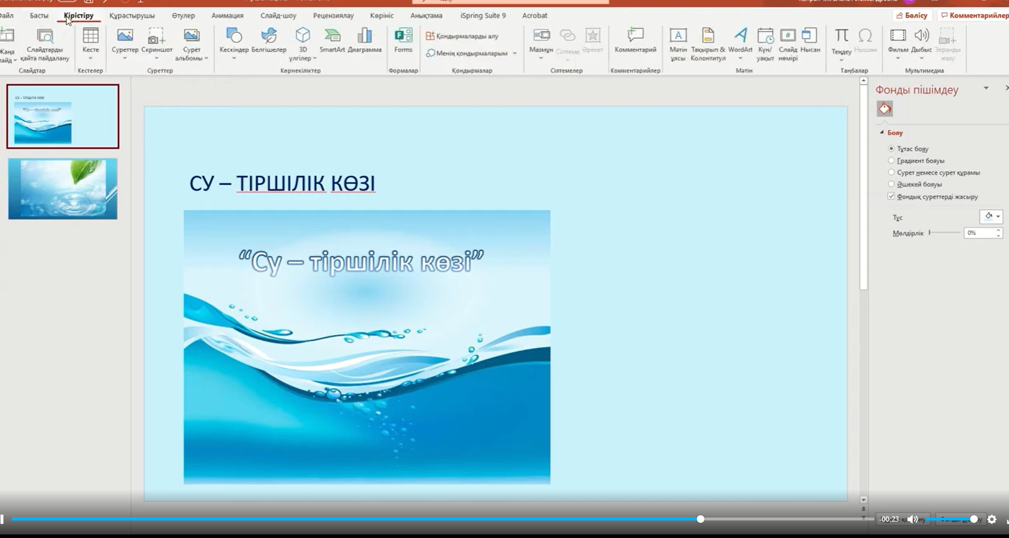Click the Forms icon
Image resolution: width=1009 pixels, height=538 pixels.
click(403, 40)
